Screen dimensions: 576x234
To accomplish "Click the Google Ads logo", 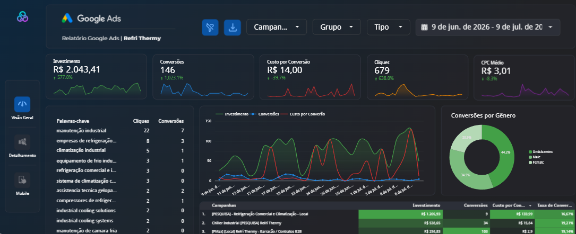I will tap(91, 18).
